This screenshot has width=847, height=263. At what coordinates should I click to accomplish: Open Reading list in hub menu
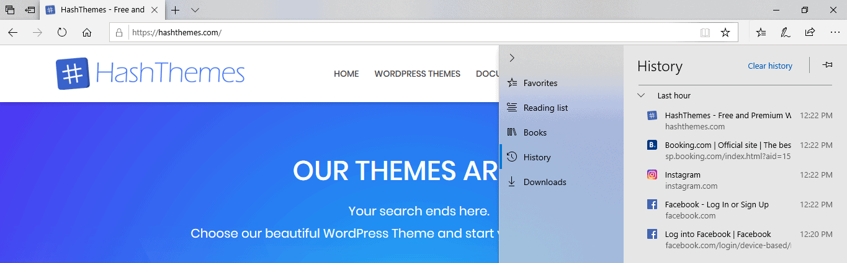pyautogui.click(x=561, y=108)
